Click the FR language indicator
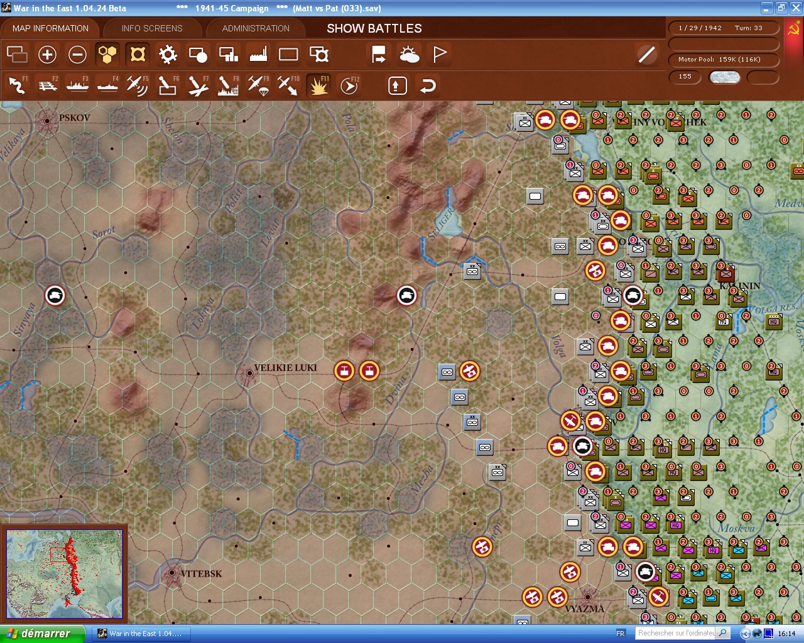 (621, 634)
